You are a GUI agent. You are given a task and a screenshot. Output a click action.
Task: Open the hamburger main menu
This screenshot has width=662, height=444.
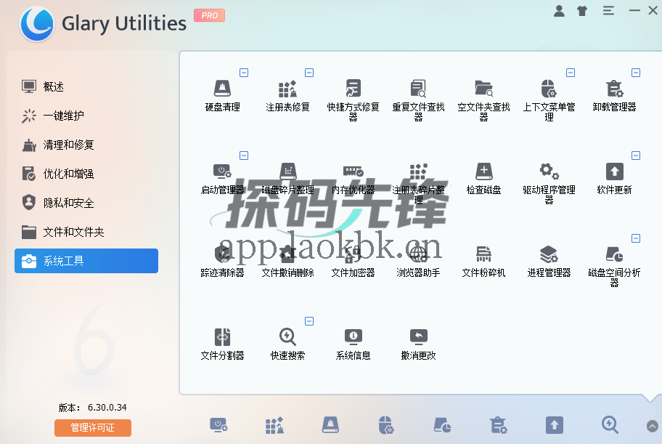click(608, 11)
